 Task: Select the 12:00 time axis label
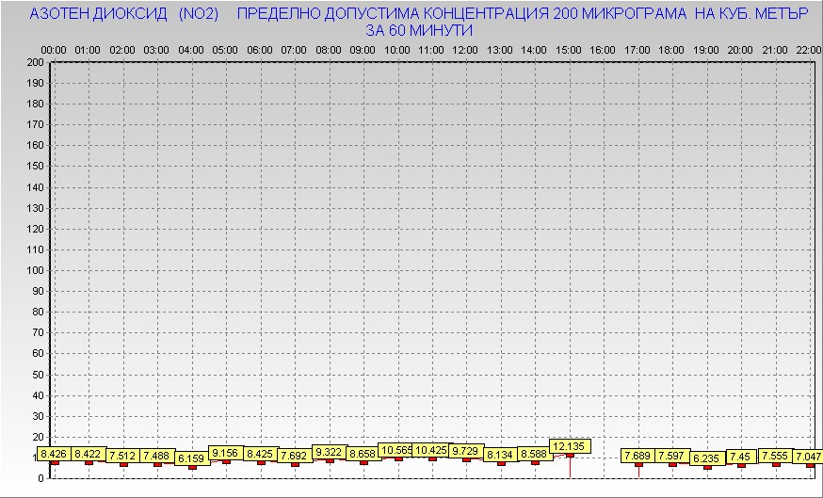pos(465,49)
